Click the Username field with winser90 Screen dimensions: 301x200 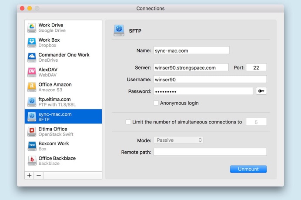[x=210, y=79]
